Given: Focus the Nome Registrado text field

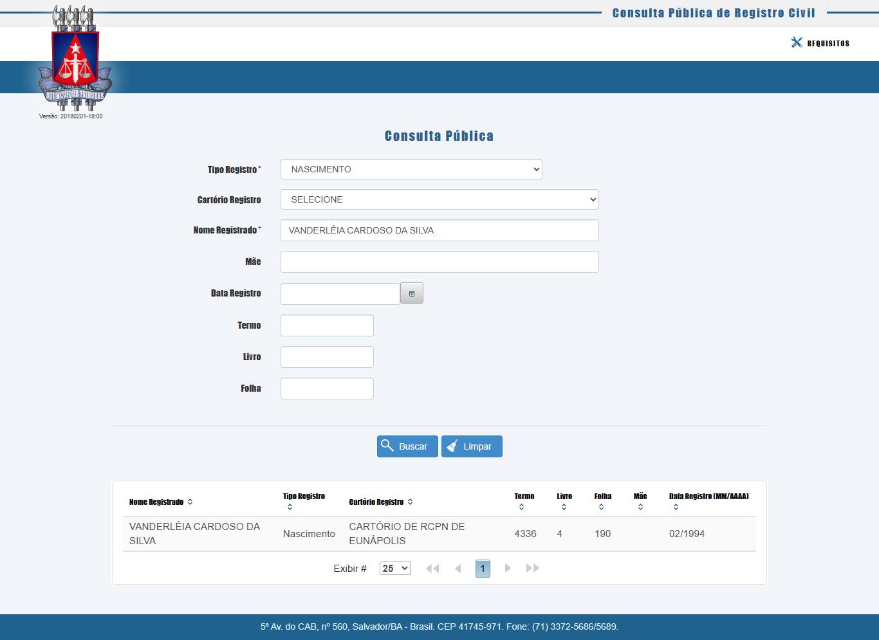Looking at the screenshot, I should coord(439,230).
